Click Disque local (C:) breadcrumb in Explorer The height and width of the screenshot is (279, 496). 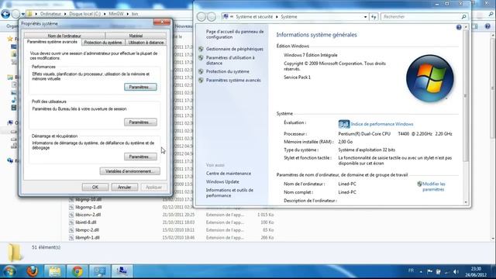(x=84, y=14)
